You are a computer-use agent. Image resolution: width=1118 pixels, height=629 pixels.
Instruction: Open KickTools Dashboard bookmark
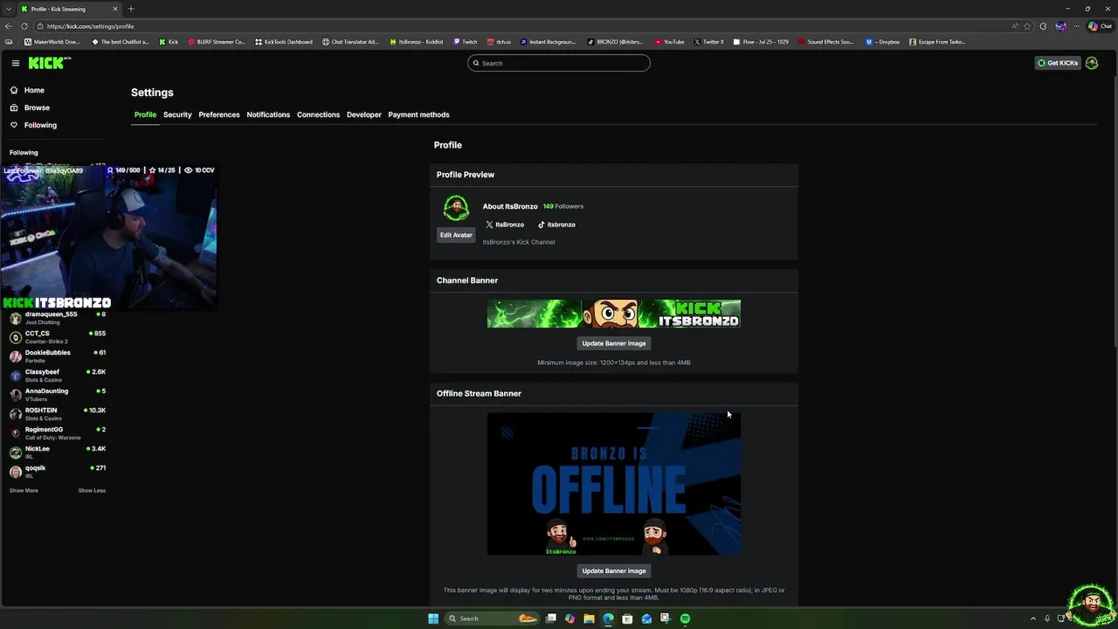pos(284,42)
